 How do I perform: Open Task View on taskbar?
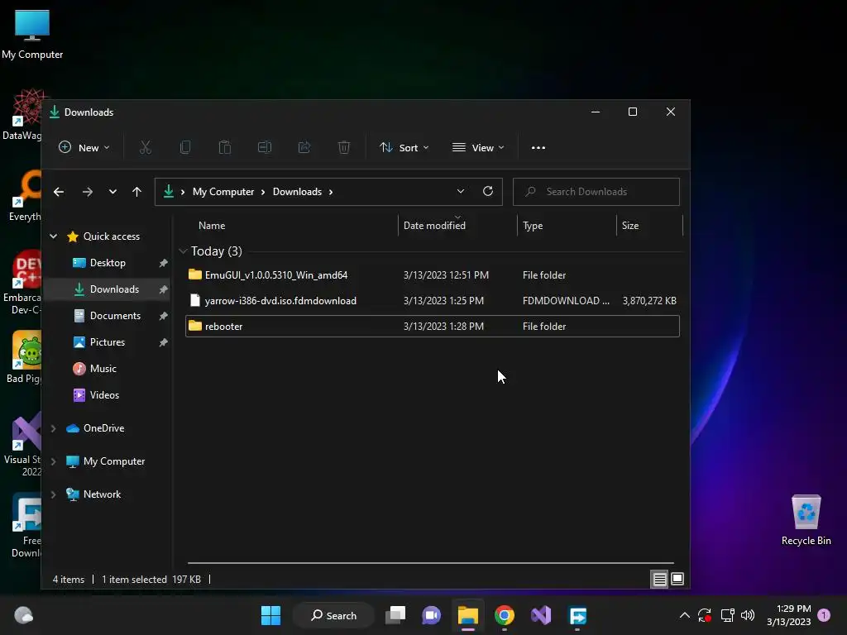395,615
